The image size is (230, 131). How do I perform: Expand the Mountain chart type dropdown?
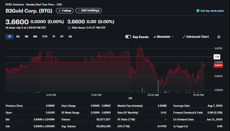[163, 37]
